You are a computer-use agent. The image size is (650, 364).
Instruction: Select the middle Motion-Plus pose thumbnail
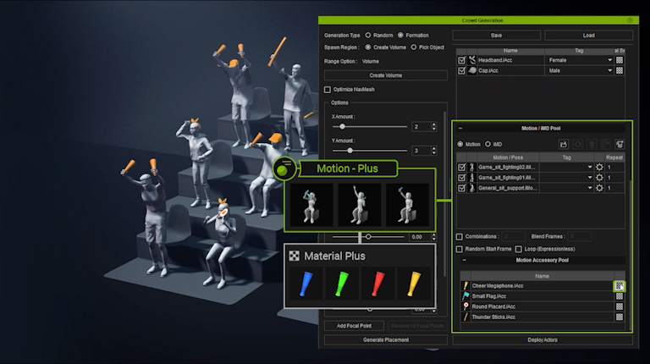click(x=360, y=204)
